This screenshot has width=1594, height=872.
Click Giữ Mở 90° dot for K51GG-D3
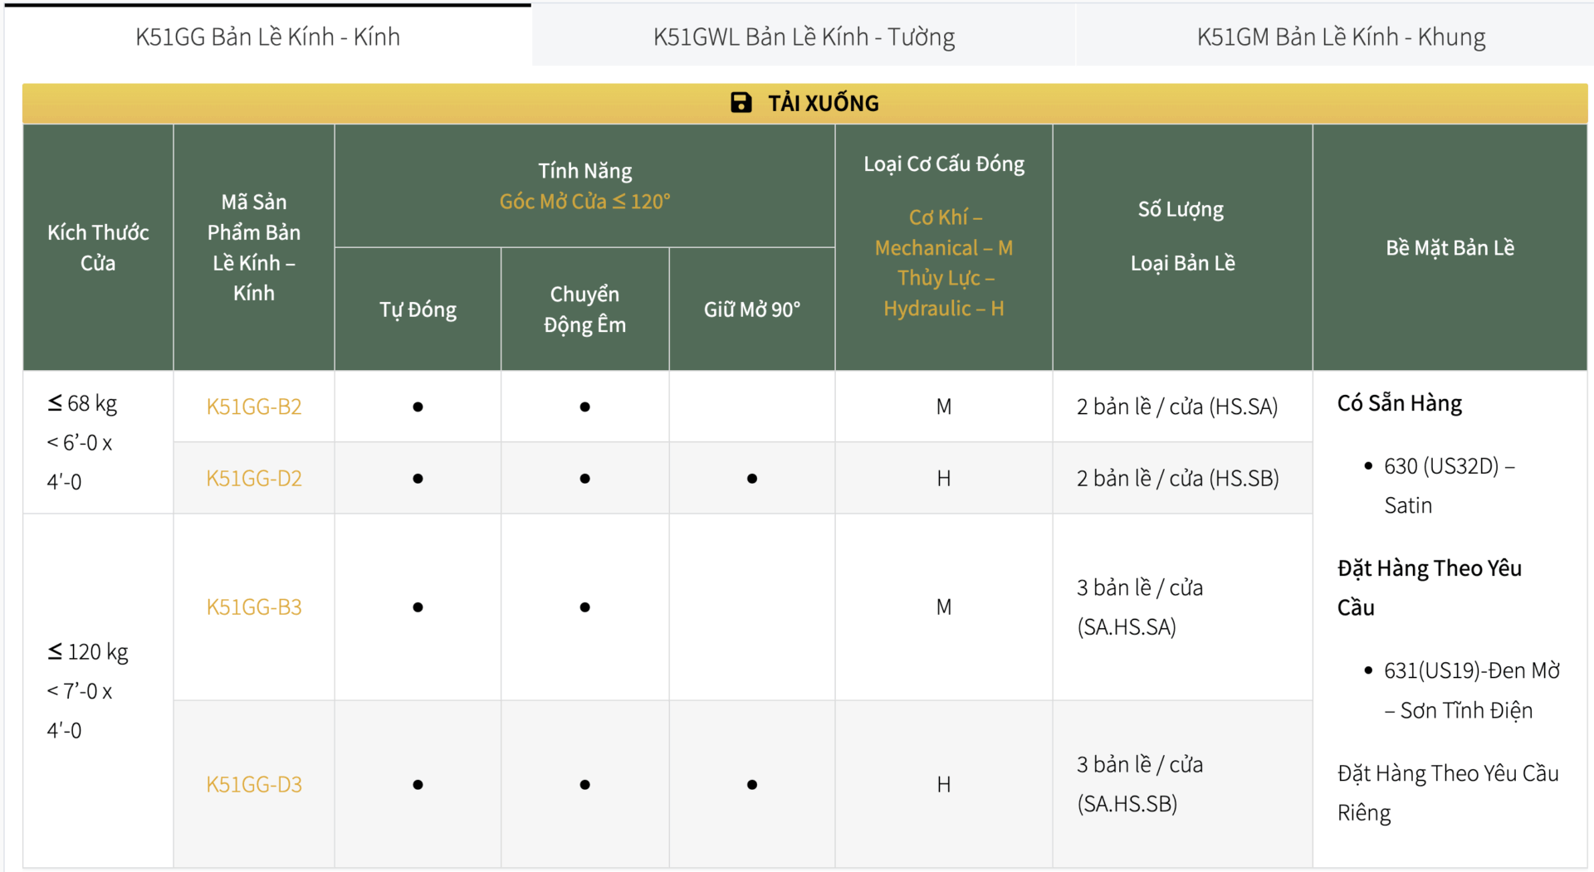(x=751, y=783)
